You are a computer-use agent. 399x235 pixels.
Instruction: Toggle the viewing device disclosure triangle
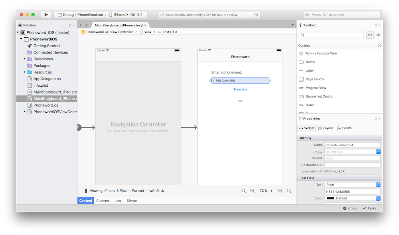pos(162,191)
